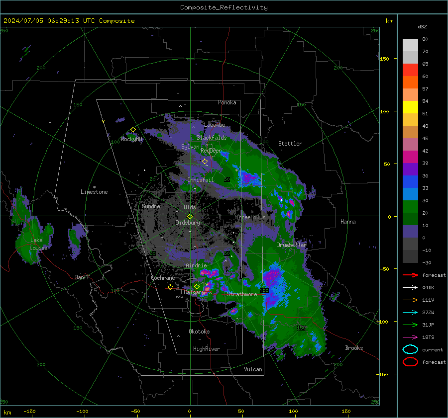
Task: Click the Stettler city label
Action: click(x=290, y=144)
